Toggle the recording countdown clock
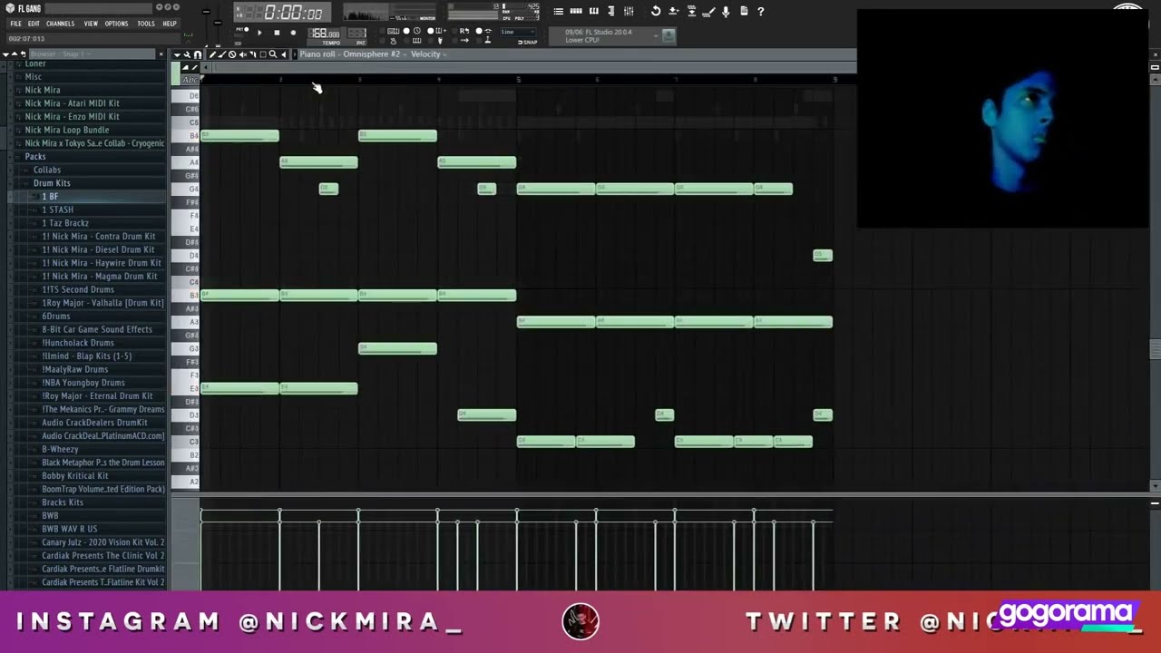Image resolution: width=1161 pixels, height=653 pixels. pyautogui.click(x=416, y=31)
